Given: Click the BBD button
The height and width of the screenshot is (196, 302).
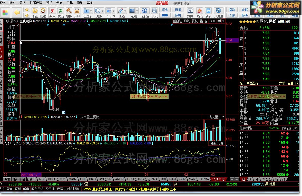Looking at the screenshot, I should click(165, 15).
